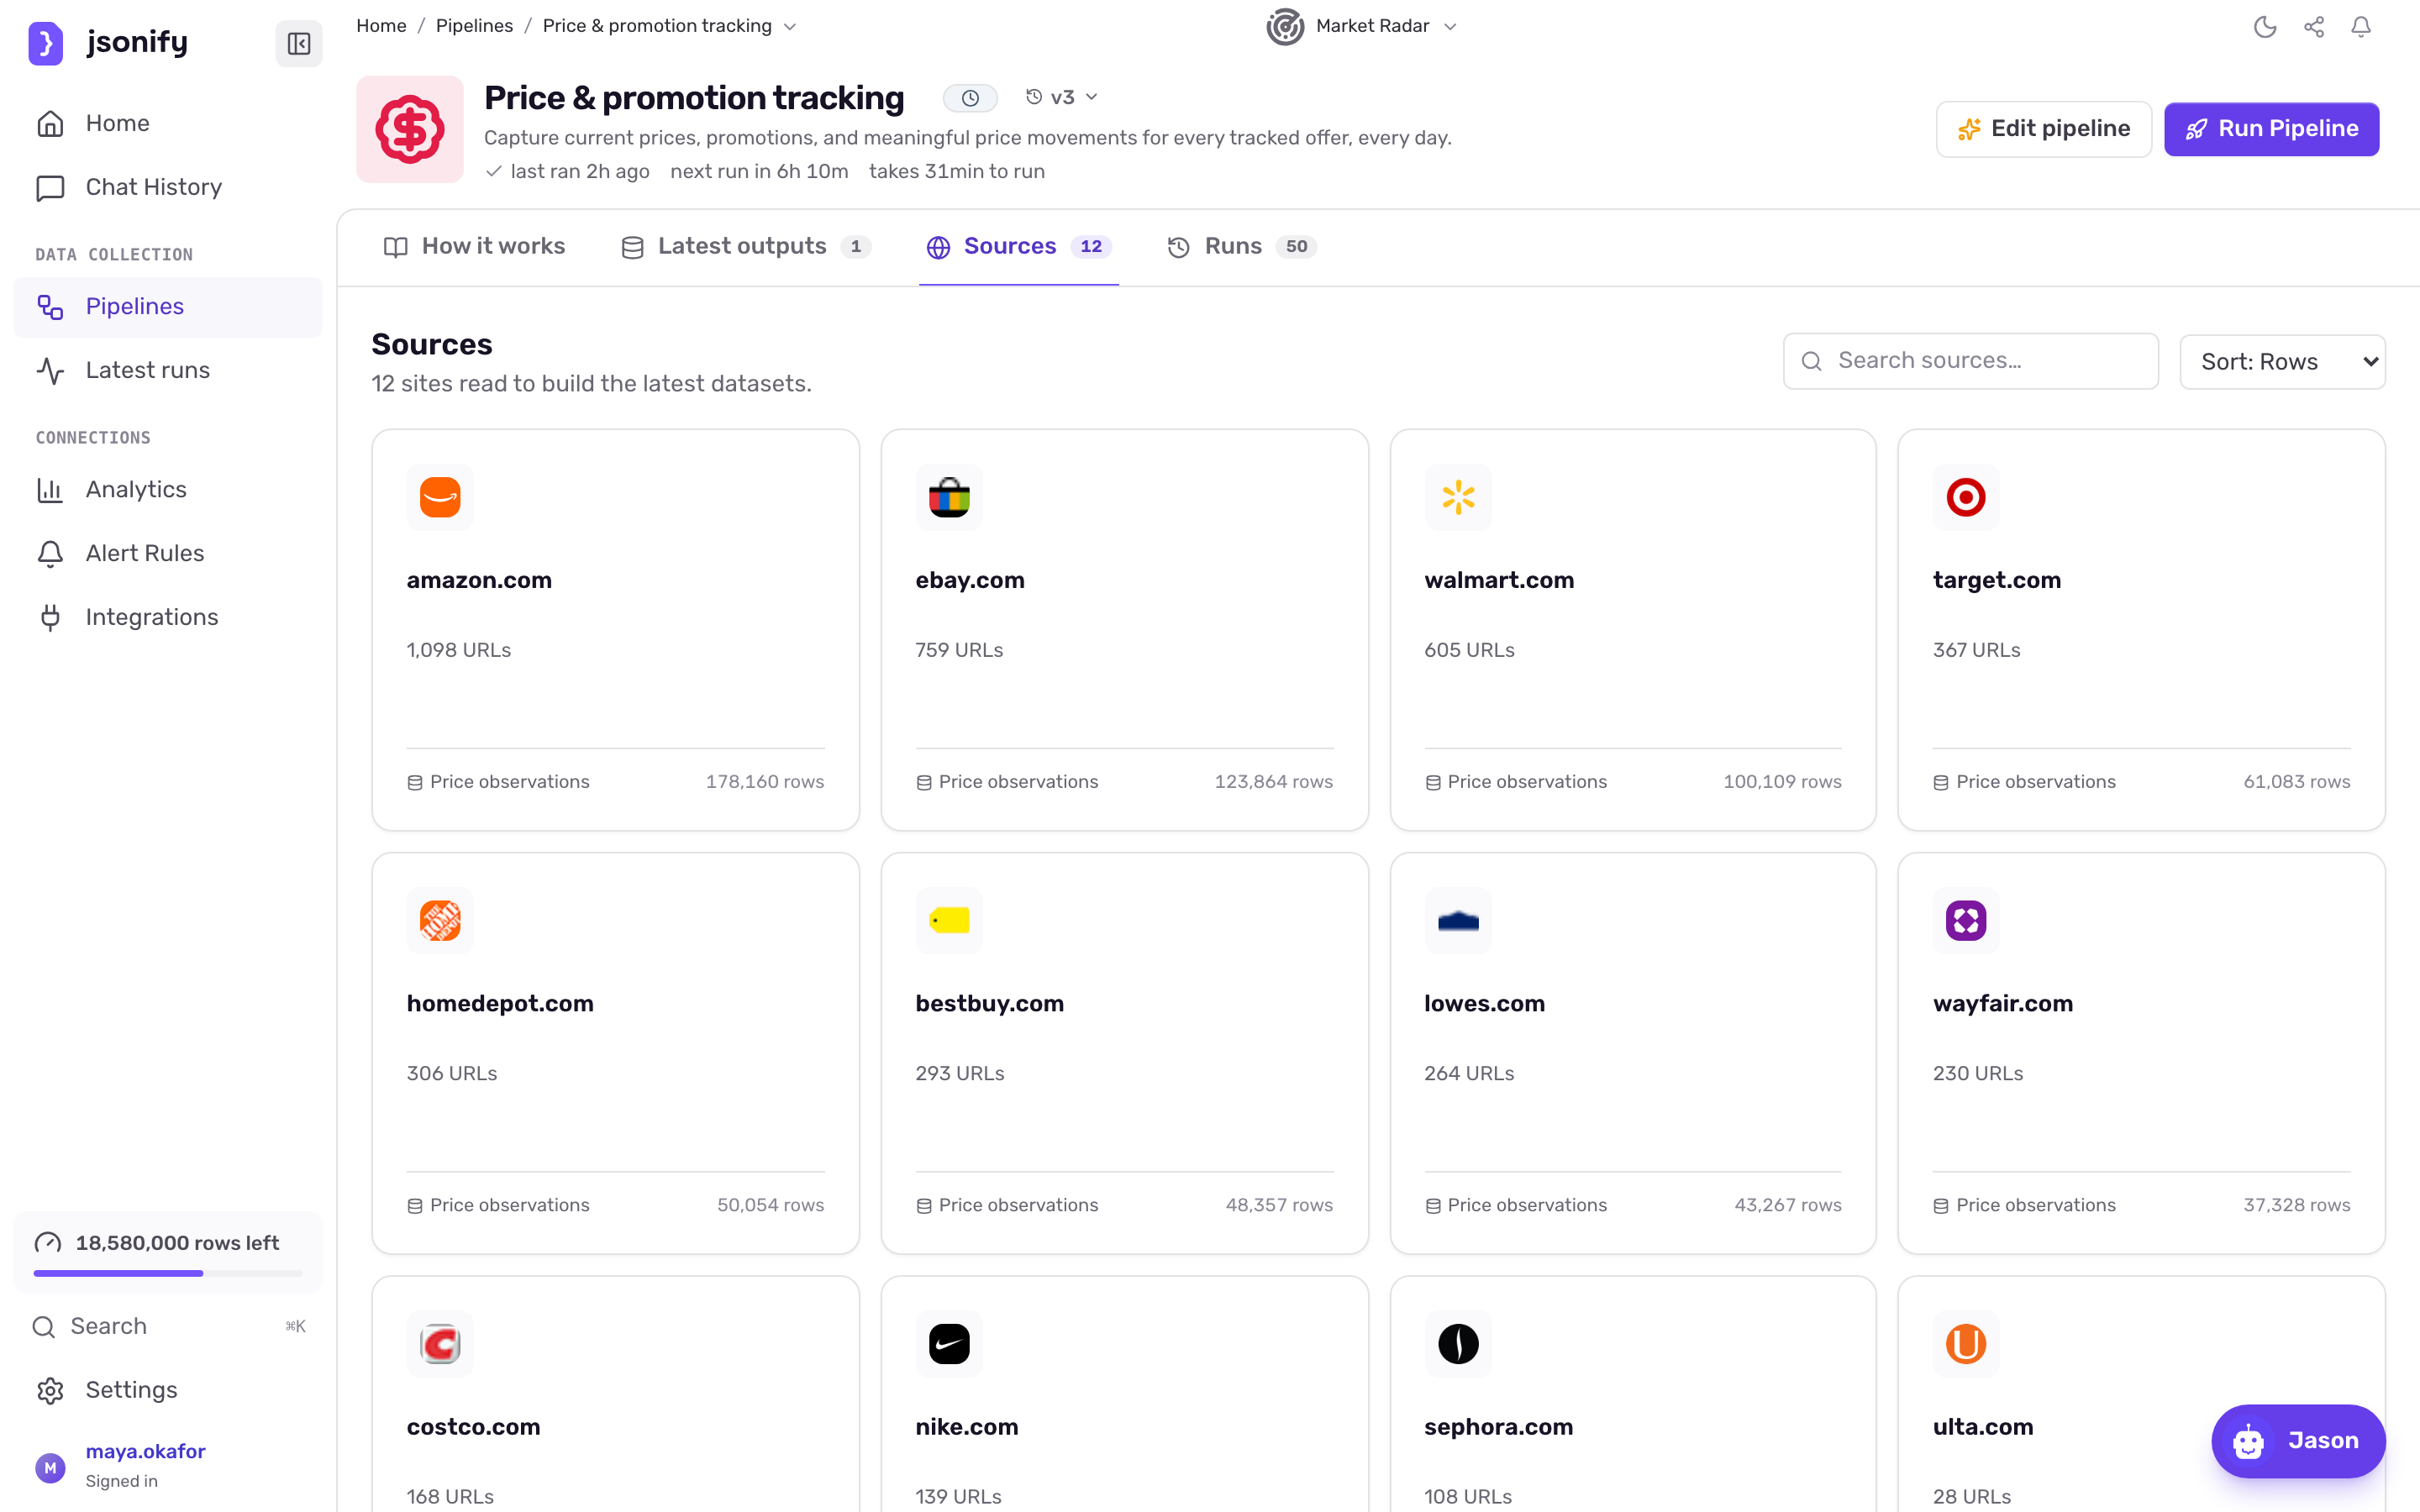Select the Sources tab
Image resolution: width=2420 pixels, height=1512 pixels.
click(1019, 246)
